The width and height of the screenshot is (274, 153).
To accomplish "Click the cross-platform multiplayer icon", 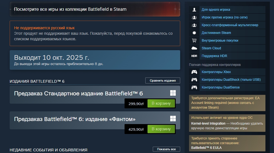I will click(x=194, y=25).
